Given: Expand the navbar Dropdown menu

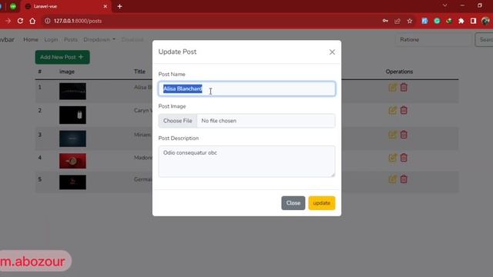Looking at the screenshot, I should (x=99, y=39).
